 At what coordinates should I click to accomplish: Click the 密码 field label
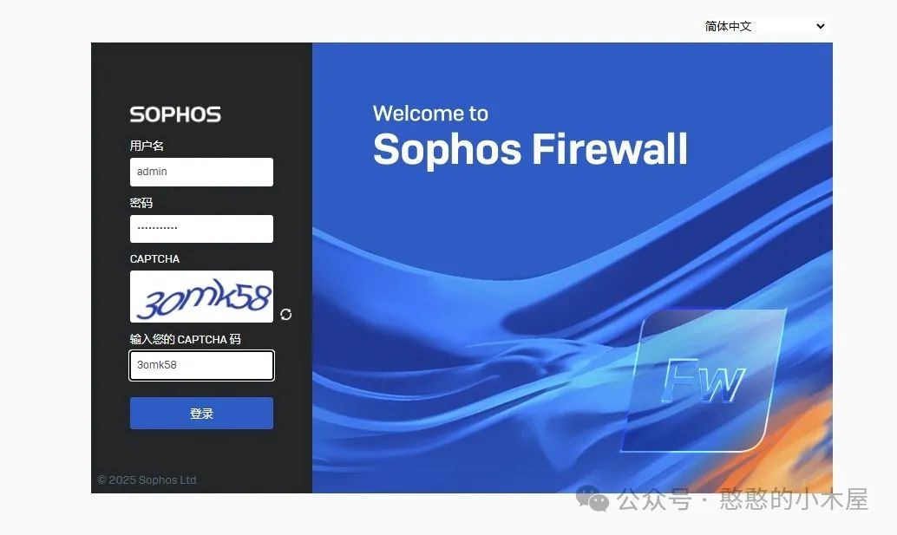pyautogui.click(x=141, y=203)
